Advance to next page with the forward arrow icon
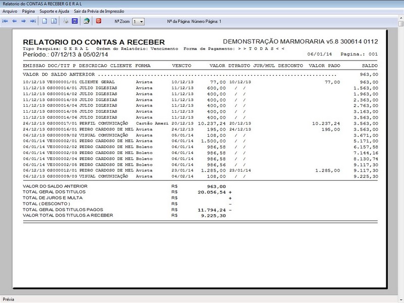This screenshot has height=303, width=404. tap(24, 21)
